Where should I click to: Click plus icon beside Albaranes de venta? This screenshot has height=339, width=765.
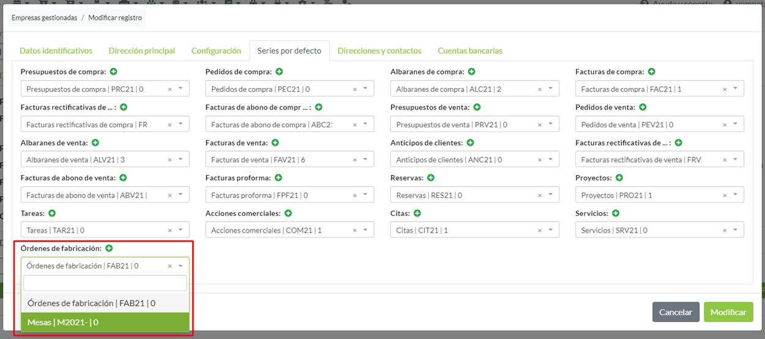click(96, 143)
